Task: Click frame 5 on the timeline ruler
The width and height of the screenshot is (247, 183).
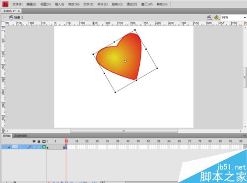Action: (x=55, y=141)
